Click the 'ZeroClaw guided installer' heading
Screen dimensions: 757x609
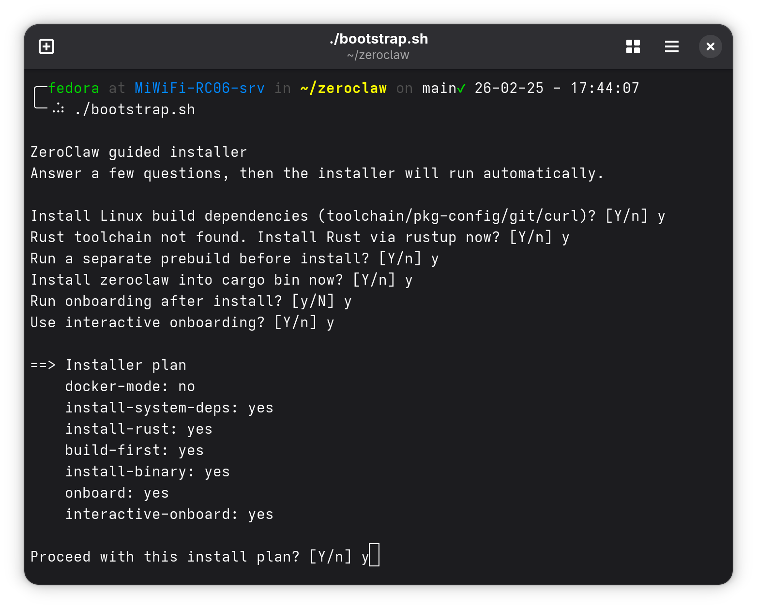tap(139, 152)
